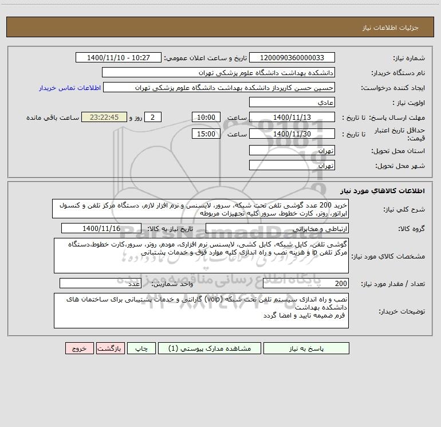This screenshot has width=441, height=427.
Task: Click the remaining days field showing 2
Action: [x=153, y=117]
